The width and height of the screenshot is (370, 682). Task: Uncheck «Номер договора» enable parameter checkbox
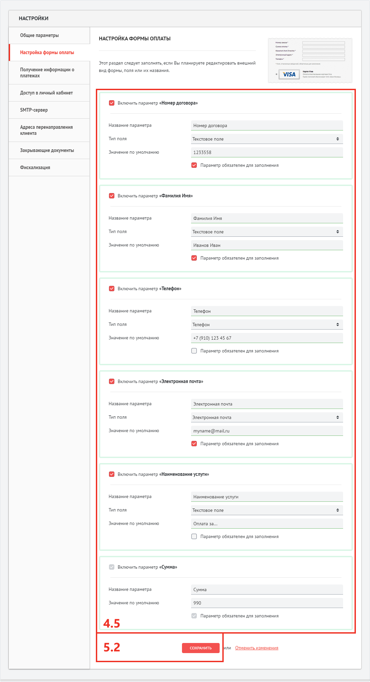click(112, 103)
